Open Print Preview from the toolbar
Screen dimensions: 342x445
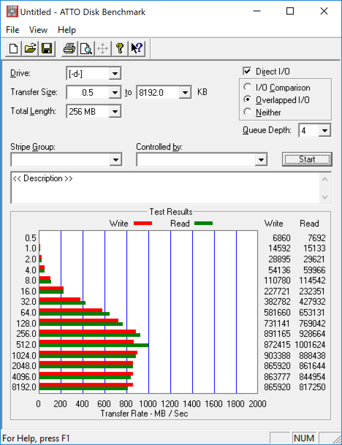click(86, 48)
